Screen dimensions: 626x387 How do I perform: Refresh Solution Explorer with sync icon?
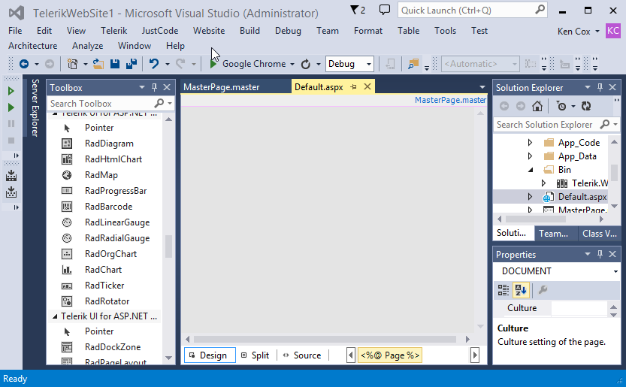point(586,106)
